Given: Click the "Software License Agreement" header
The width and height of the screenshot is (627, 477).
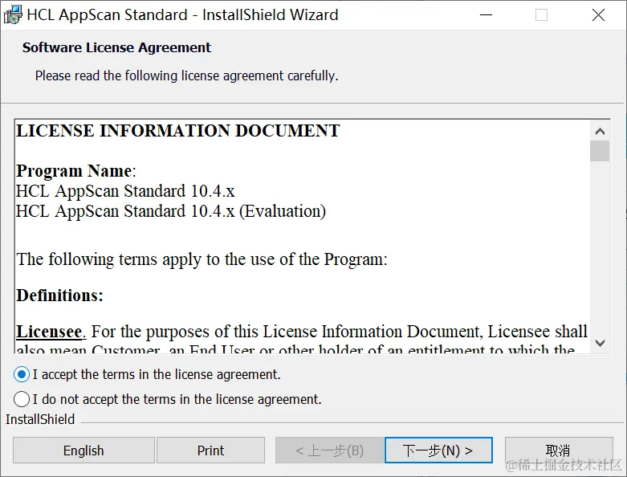Looking at the screenshot, I should (x=116, y=47).
